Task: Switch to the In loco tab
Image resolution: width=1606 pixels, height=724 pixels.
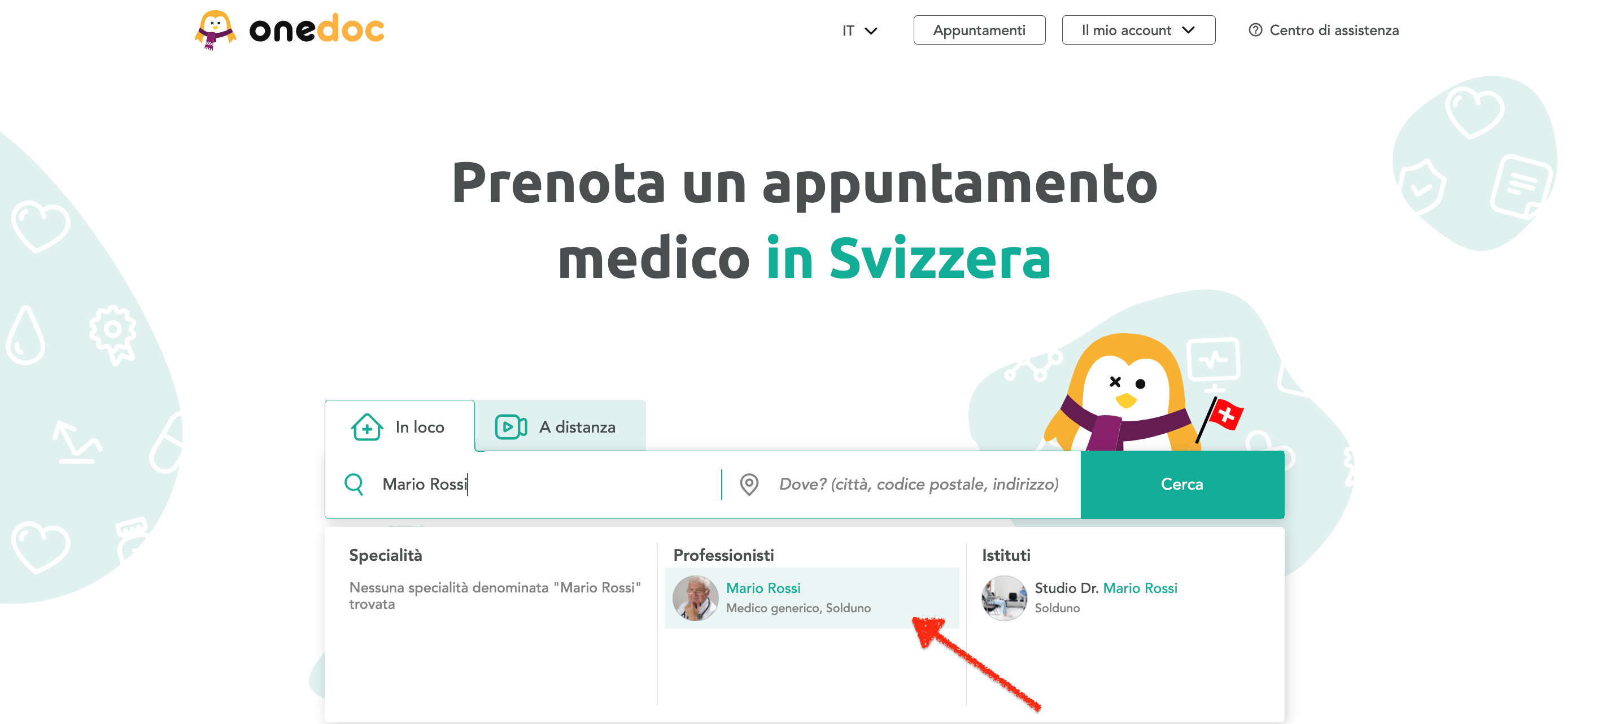Action: click(x=399, y=426)
